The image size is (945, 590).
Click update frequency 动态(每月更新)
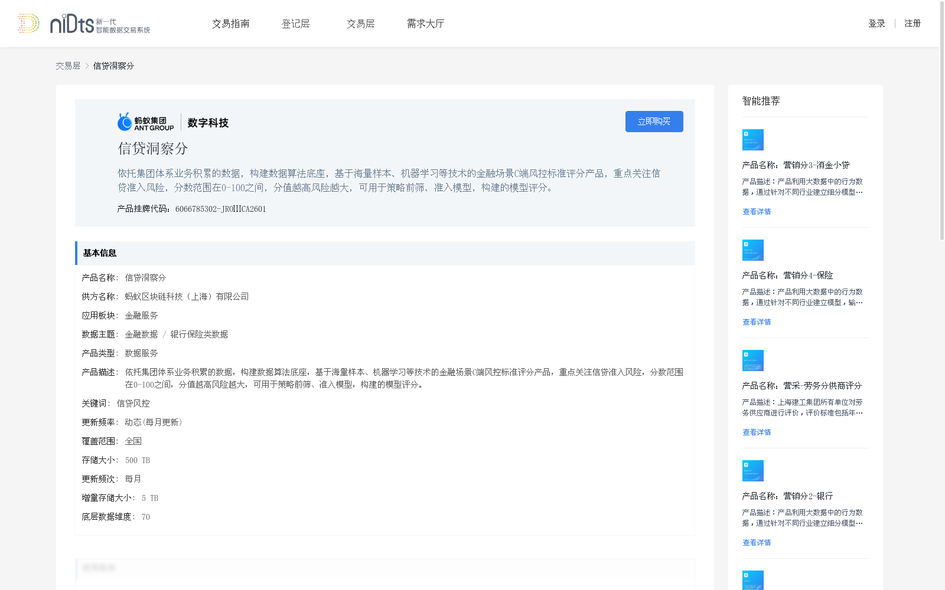(154, 422)
